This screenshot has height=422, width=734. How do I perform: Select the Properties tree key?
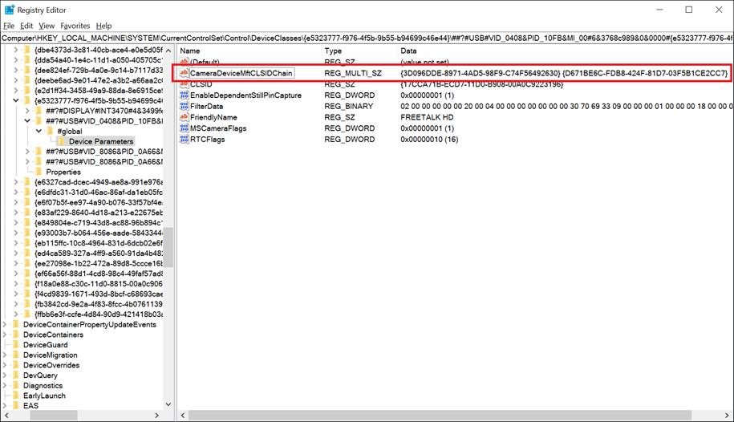coord(63,172)
